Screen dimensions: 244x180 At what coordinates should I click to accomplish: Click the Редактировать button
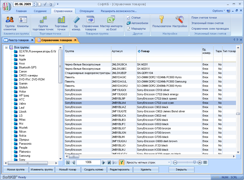[x=120, y=169]
